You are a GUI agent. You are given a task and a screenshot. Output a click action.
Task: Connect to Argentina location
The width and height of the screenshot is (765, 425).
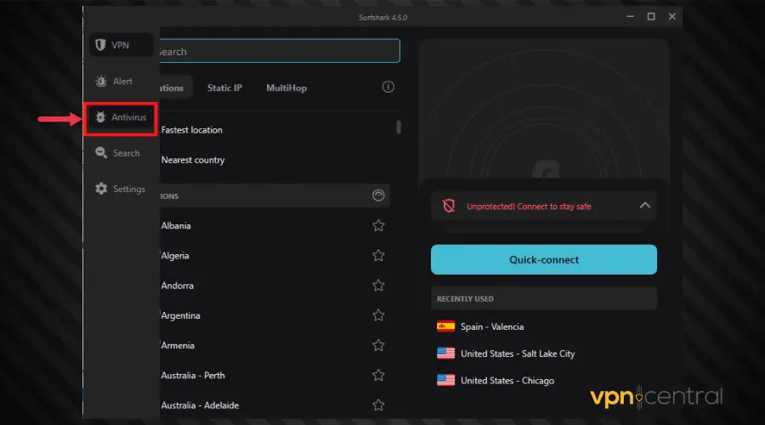pyautogui.click(x=180, y=315)
